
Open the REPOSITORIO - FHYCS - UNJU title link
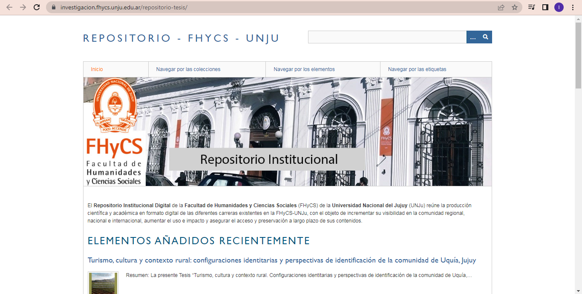(x=181, y=38)
